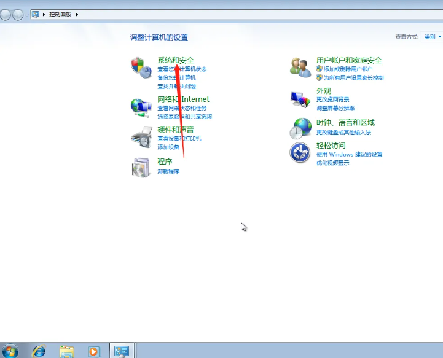Click 使用 Windows 建议的设置 link
Viewport: 443px width, 358px height.
(x=349, y=154)
